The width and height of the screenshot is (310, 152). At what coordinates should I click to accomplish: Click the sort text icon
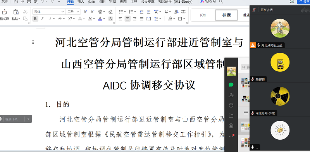176,12
